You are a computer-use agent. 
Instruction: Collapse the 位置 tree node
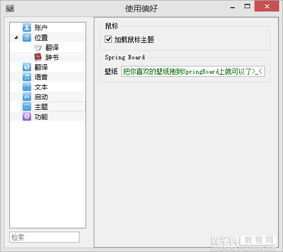[16, 38]
